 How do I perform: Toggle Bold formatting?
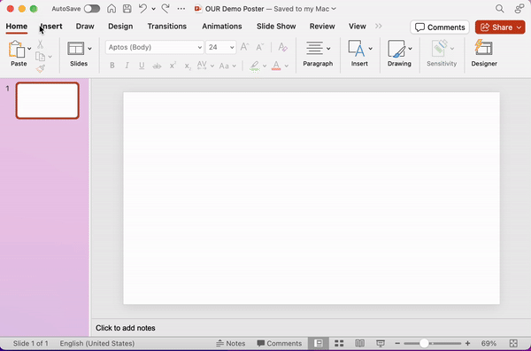click(x=112, y=66)
